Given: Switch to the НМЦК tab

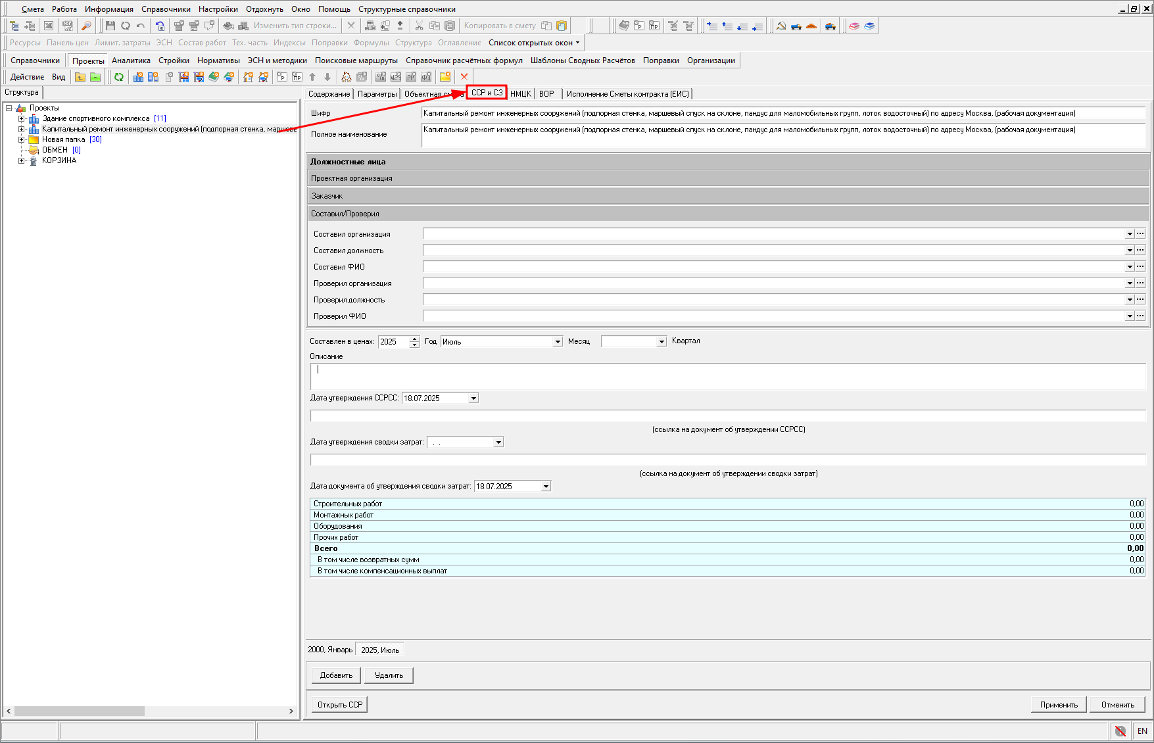Looking at the screenshot, I should pos(520,94).
